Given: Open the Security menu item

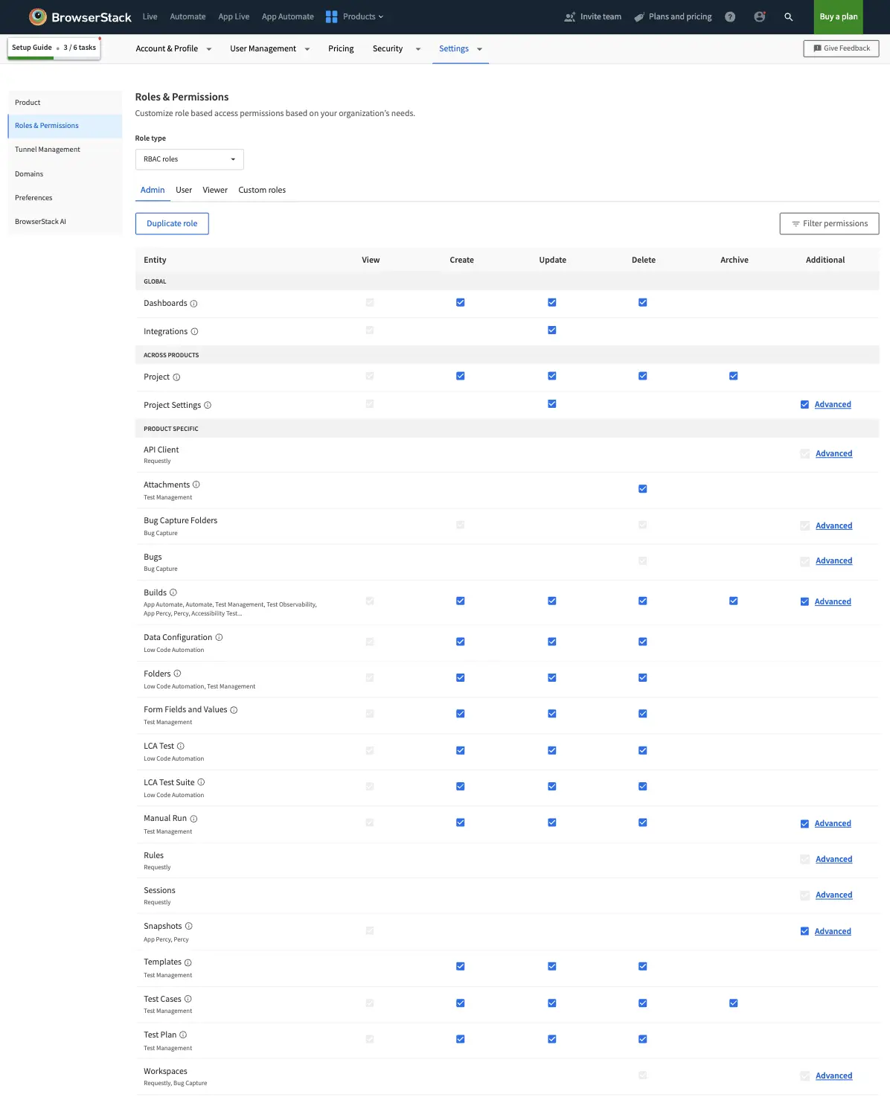Looking at the screenshot, I should pyautogui.click(x=387, y=48).
